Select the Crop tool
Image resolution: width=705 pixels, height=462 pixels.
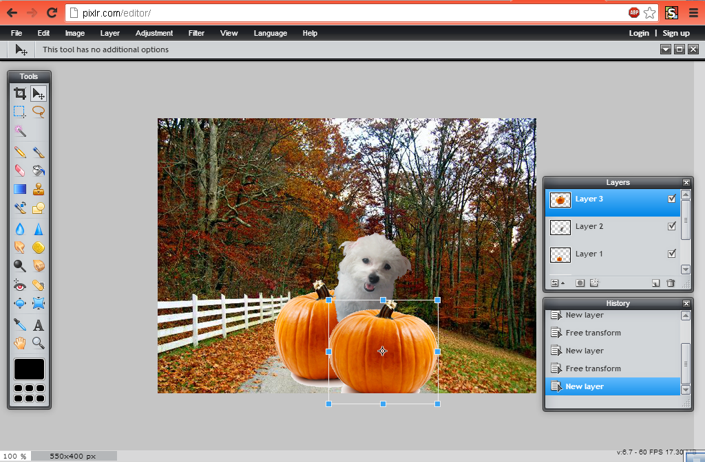tap(20, 93)
